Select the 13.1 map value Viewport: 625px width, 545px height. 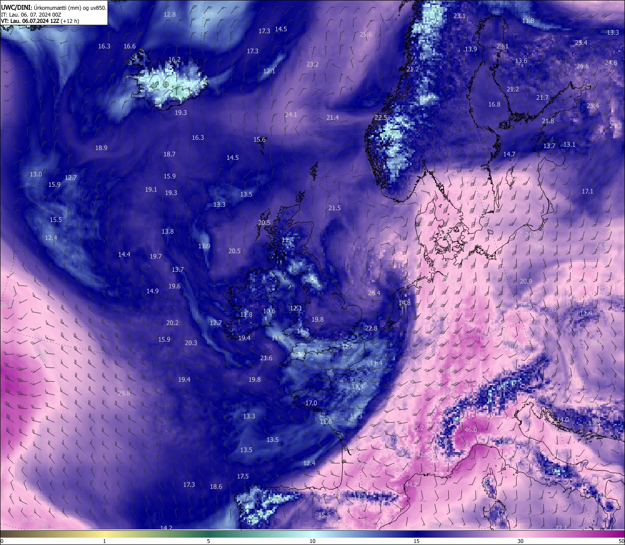[569, 144]
